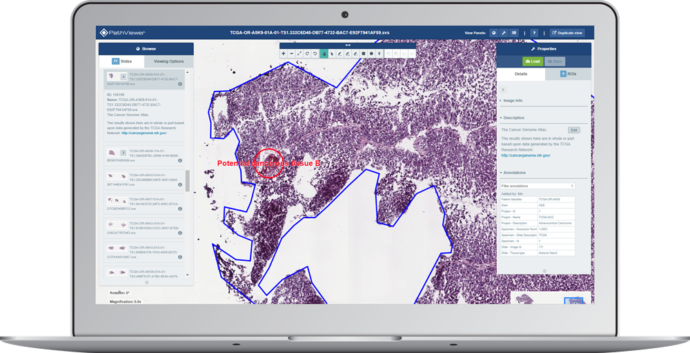The height and width of the screenshot is (353, 690).
Task: Open cancergenome.nih.gov link in Browse panel
Action: pos(144,133)
